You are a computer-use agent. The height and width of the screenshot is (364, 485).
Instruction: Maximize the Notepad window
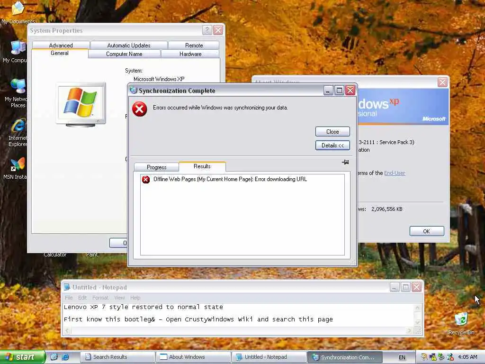[405, 287]
